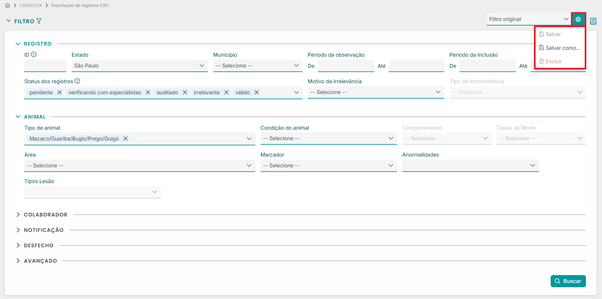This screenshot has height=299, width=602.
Task: Remove the 'irrelevante' status tag
Action: point(226,92)
